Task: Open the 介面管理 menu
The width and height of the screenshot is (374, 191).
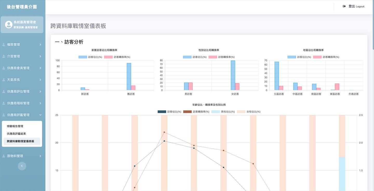Action: click(22, 56)
